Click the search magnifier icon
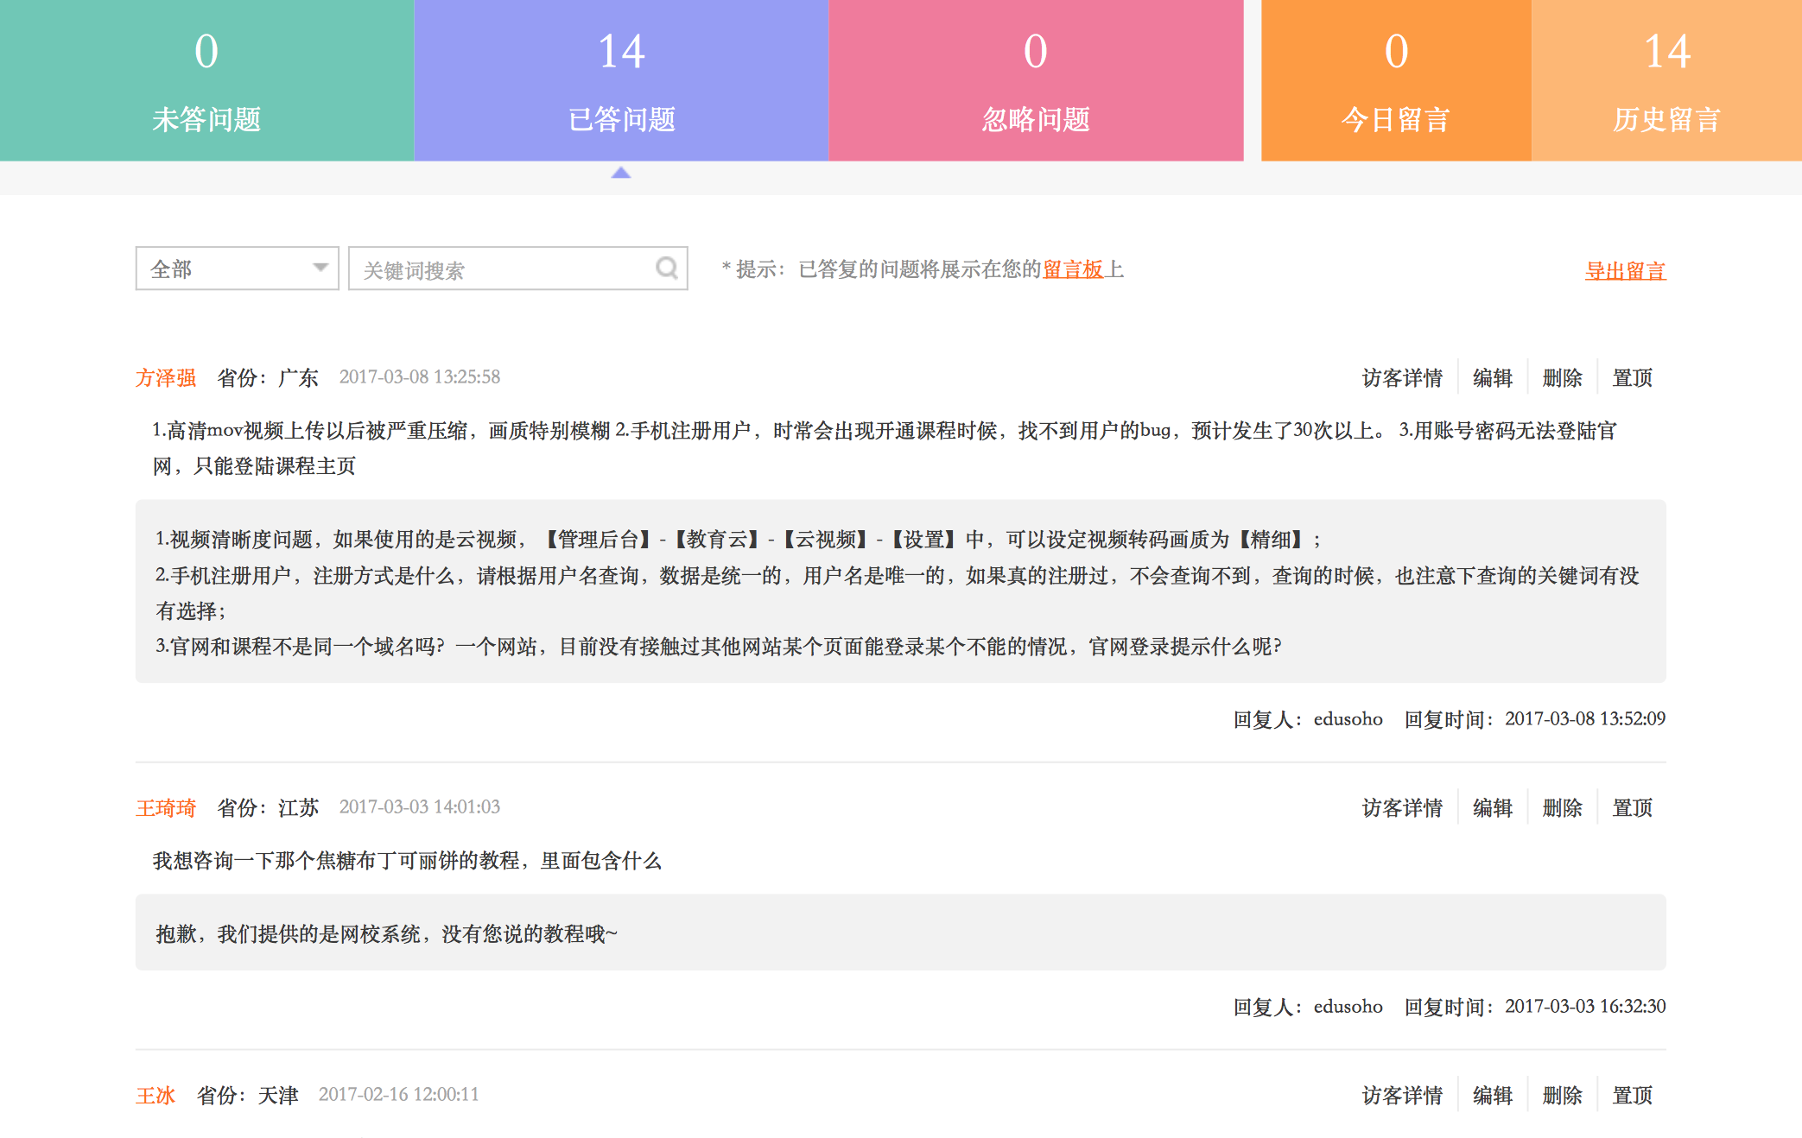 (x=666, y=269)
